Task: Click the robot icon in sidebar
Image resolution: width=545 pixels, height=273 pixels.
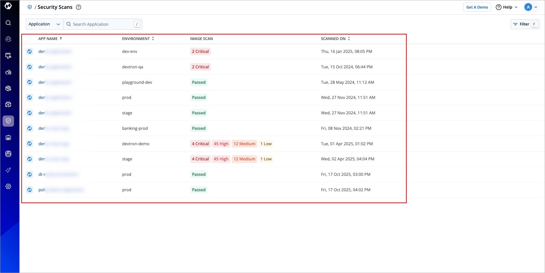Action: pyautogui.click(x=8, y=138)
